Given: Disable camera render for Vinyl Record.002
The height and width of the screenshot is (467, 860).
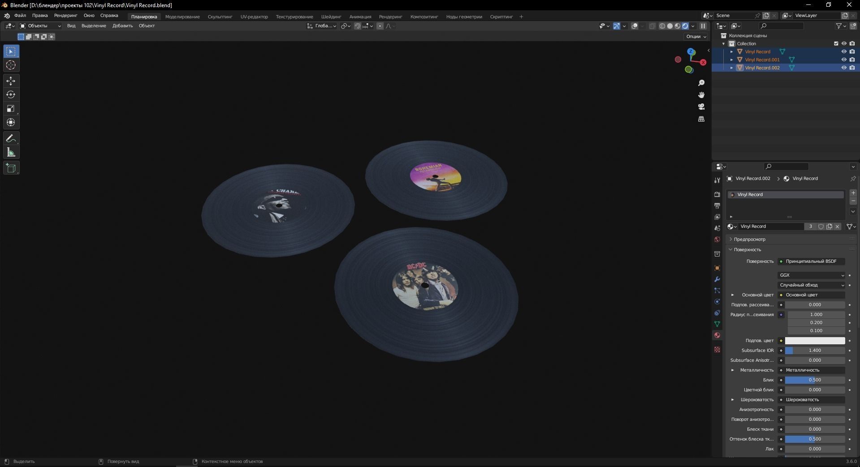Looking at the screenshot, I should pos(852,68).
